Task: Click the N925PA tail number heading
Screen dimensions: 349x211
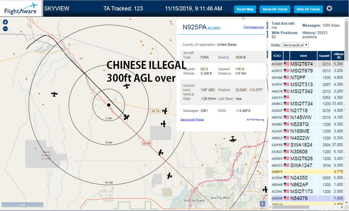Action: [x=194, y=27]
